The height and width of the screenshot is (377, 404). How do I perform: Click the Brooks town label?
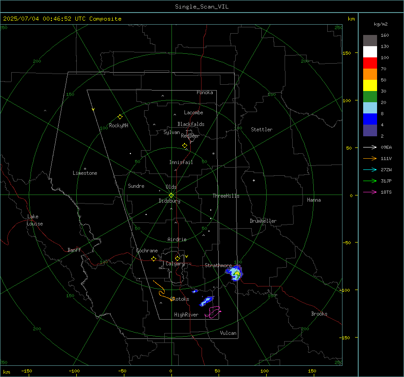tap(319, 314)
